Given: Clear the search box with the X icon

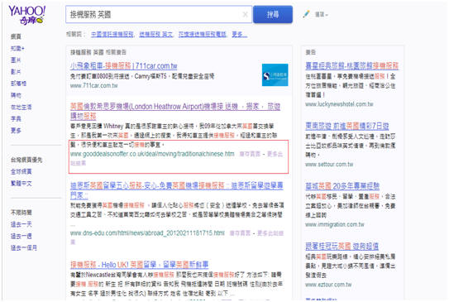Looking at the screenshot, I should (x=245, y=14).
